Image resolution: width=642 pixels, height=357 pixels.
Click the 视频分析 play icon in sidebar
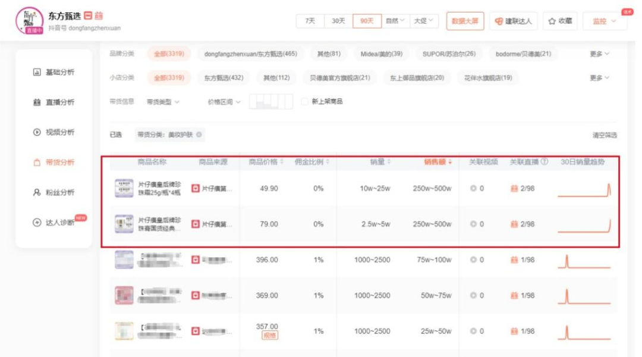coord(37,132)
